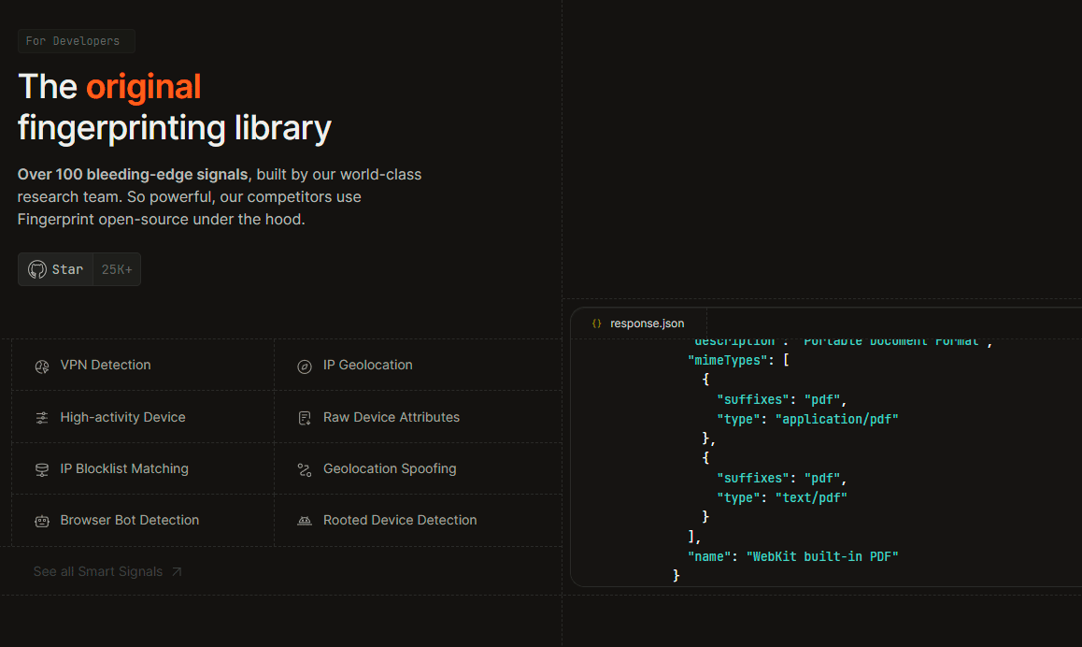Click the Rooted Device Detection icon
1082x647 pixels.
click(305, 521)
